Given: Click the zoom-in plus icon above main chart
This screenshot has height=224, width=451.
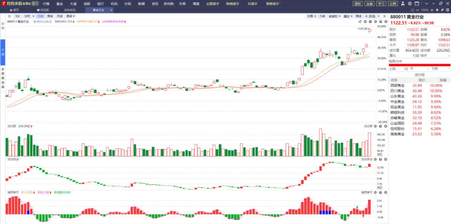Looking at the screenshot, I should (x=365, y=22).
